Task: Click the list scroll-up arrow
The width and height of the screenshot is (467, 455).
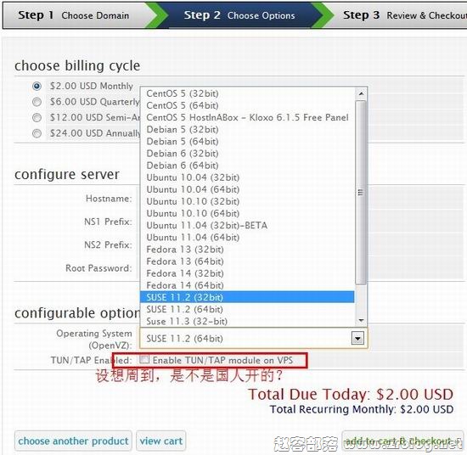Action: [x=361, y=93]
